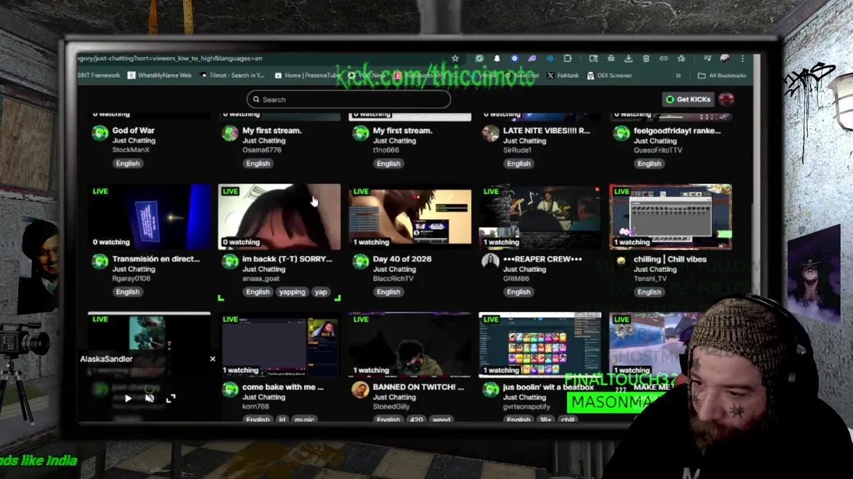
Task: Close the AlaskaSandler mini player
Action: [x=213, y=359]
